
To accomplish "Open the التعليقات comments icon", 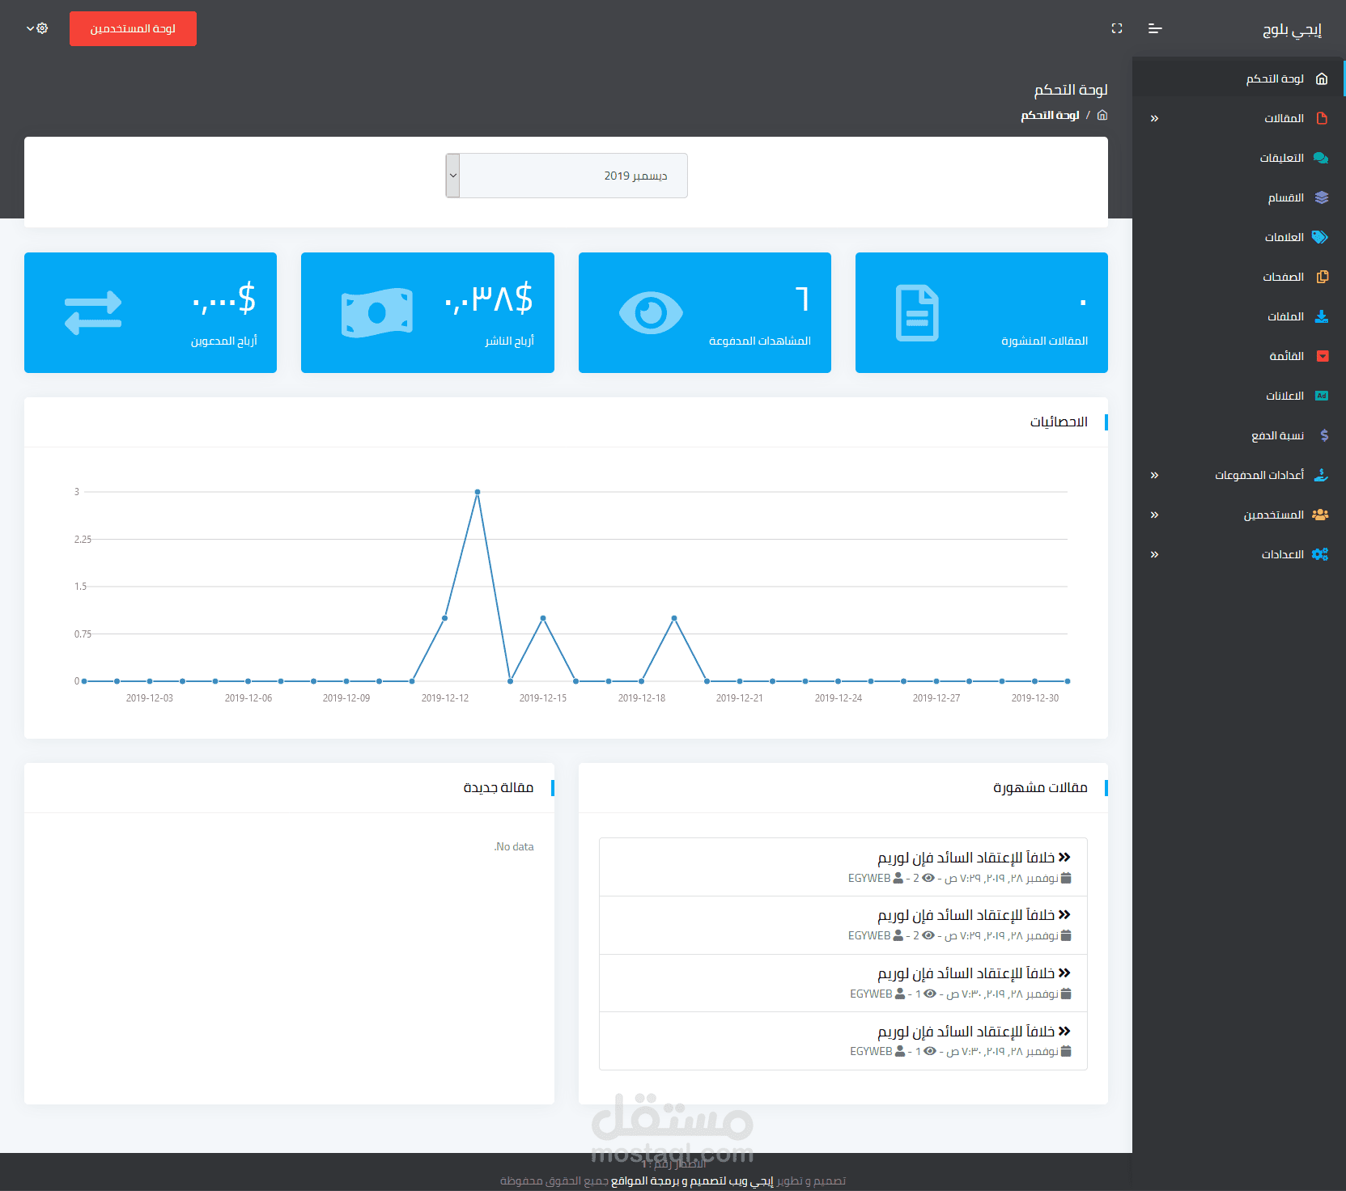I will coord(1321,158).
